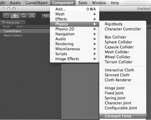151x120 pixels.
Task: Open the Assets menu
Action: (15, 3)
